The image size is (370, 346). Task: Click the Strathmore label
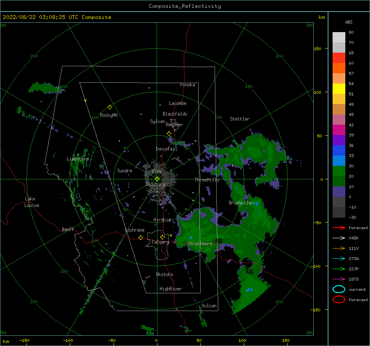coord(200,244)
